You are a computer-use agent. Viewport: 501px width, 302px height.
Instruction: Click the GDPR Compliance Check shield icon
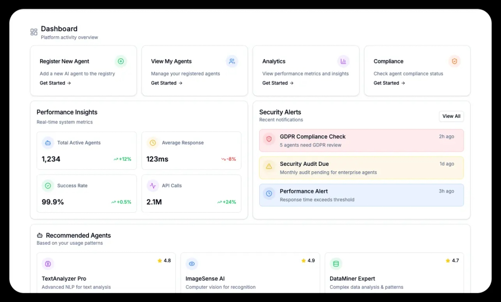point(269,139)
